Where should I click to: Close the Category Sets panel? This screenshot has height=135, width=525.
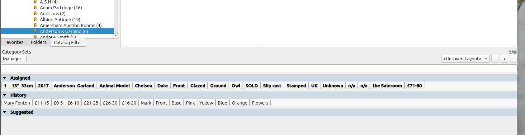pyautogui.click(x=515, y=52)
